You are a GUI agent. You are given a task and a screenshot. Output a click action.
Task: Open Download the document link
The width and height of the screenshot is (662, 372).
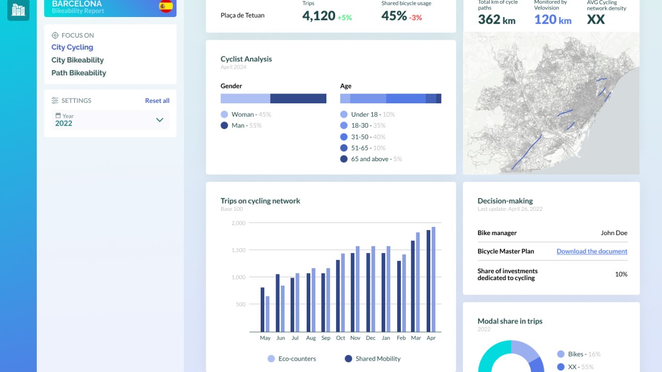[x=592, y=252]
